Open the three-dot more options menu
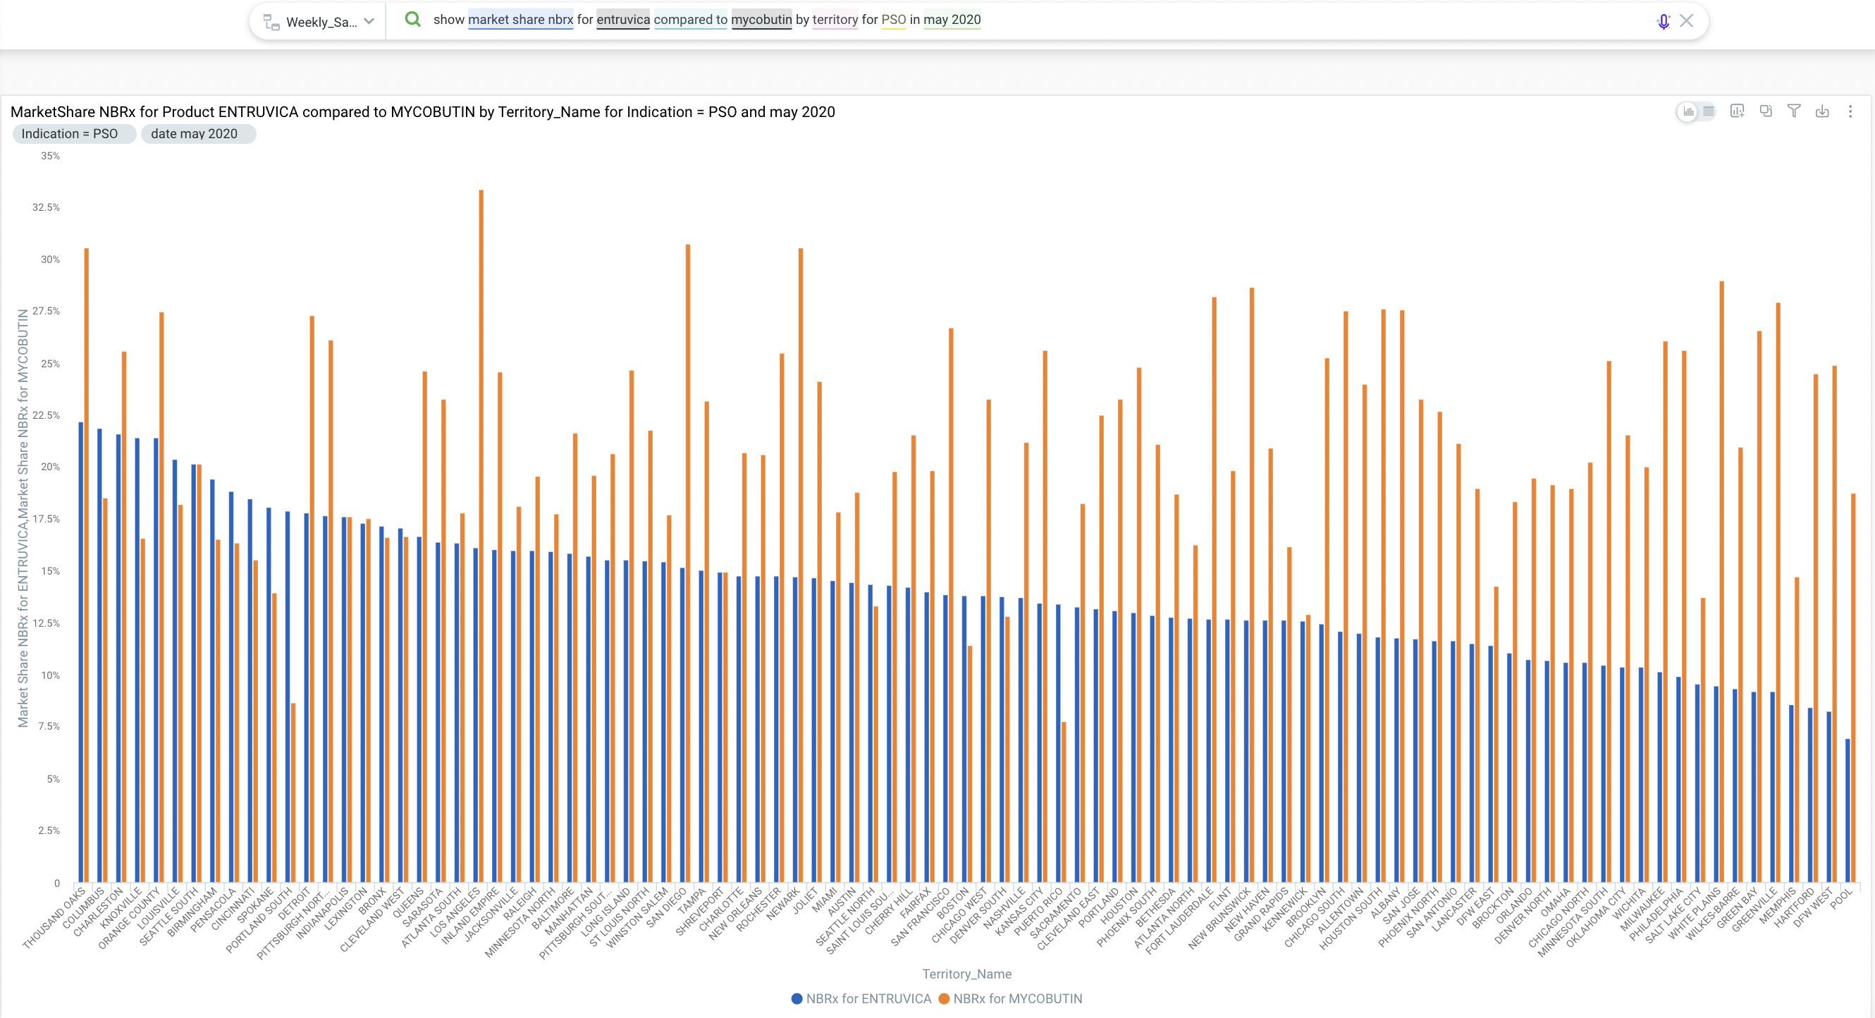Image resolution: width=1875 pixels, height=1018 pixels. click(x=1850, y=111)
